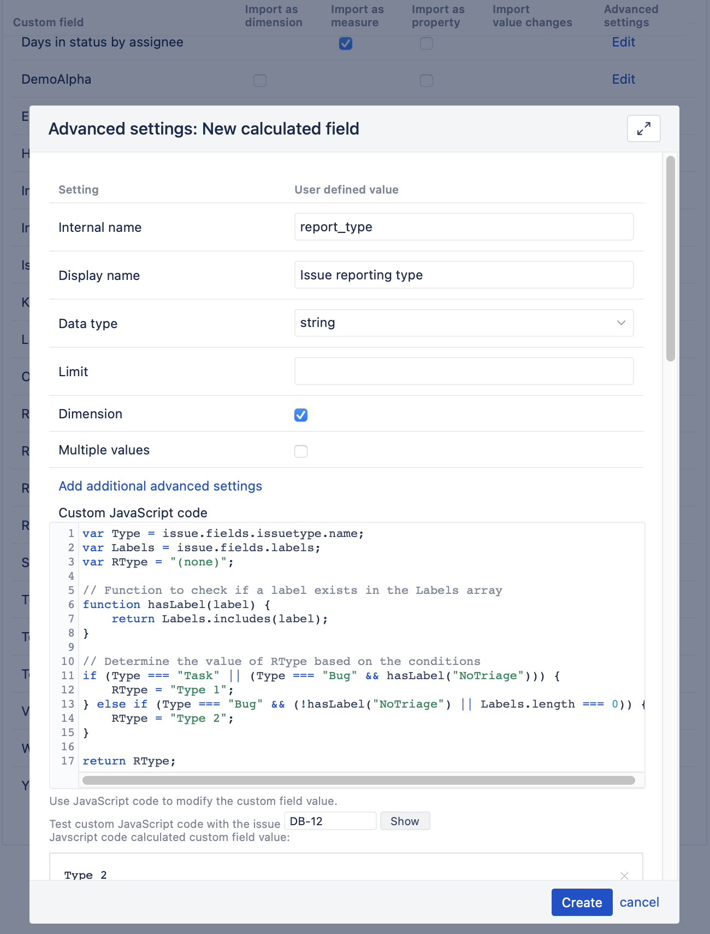Open Add additional advanced settings link
This screenshot has height=934, width=710.
(x=160, y=486)
